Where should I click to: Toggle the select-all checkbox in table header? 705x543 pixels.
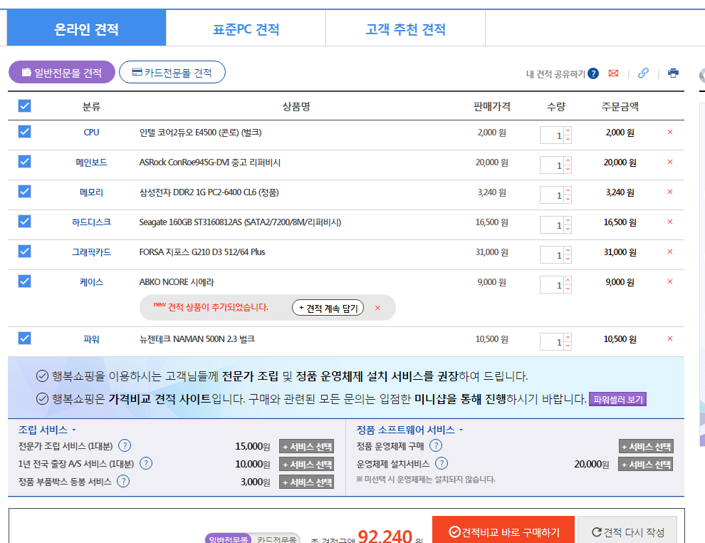point(24,106)
